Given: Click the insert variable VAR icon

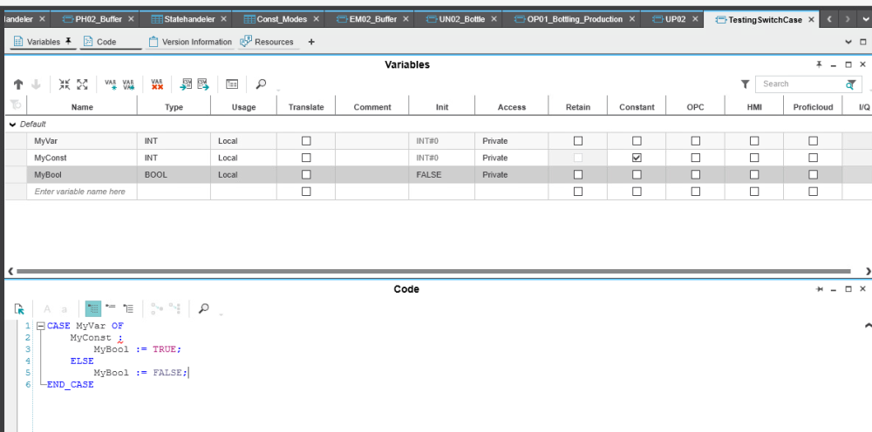Looking at the screenshot, I should [111, 84].
